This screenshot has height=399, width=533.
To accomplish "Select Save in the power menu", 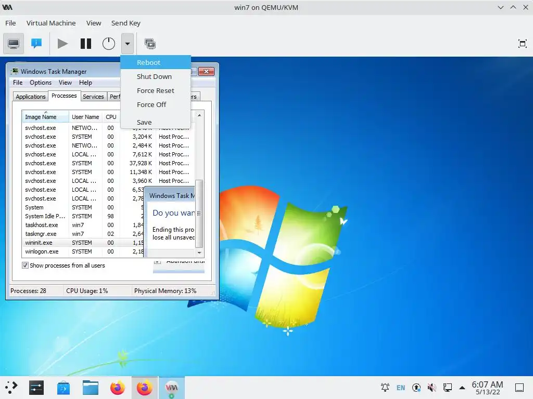I will (156, 122).
